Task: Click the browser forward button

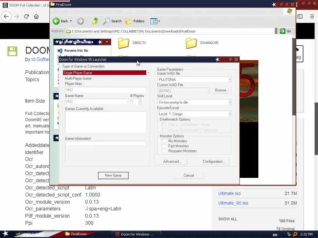Action: (17, 16)
